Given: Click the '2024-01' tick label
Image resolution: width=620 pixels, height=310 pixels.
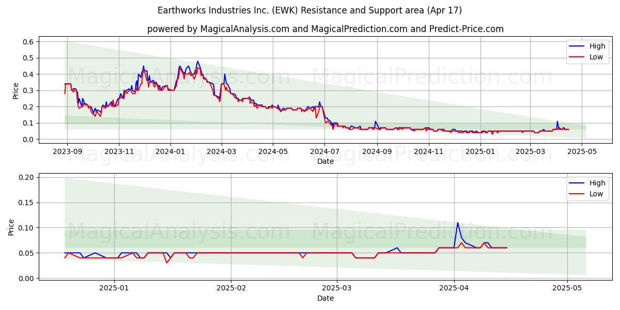Looking at the screenshot, I should (x=171, y=151).
